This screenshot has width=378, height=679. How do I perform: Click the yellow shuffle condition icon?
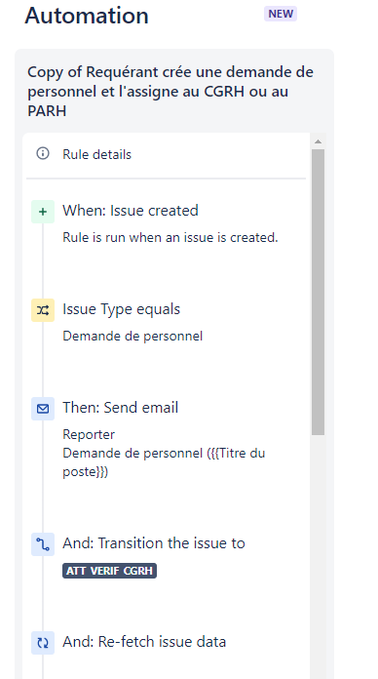pyautogui.click(x=43, y=310)
